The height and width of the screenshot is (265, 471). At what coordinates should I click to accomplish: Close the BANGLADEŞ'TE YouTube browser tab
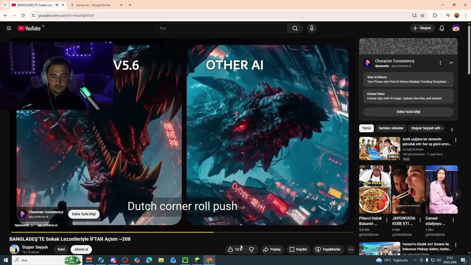pos(63,5)
